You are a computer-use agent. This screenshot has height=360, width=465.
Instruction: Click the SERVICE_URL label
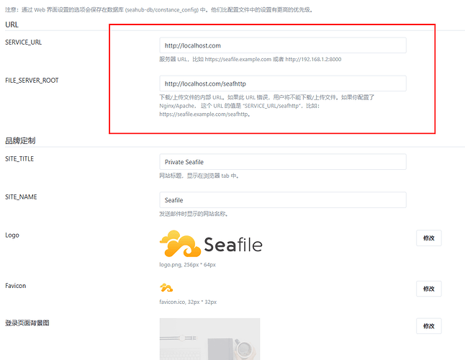click(23, 42)
